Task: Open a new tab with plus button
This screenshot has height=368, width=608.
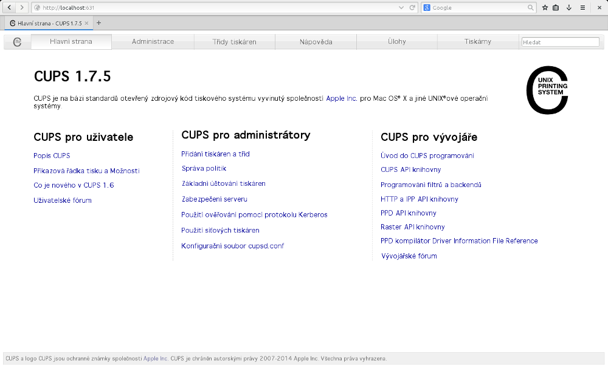Action: click(99, 23)
